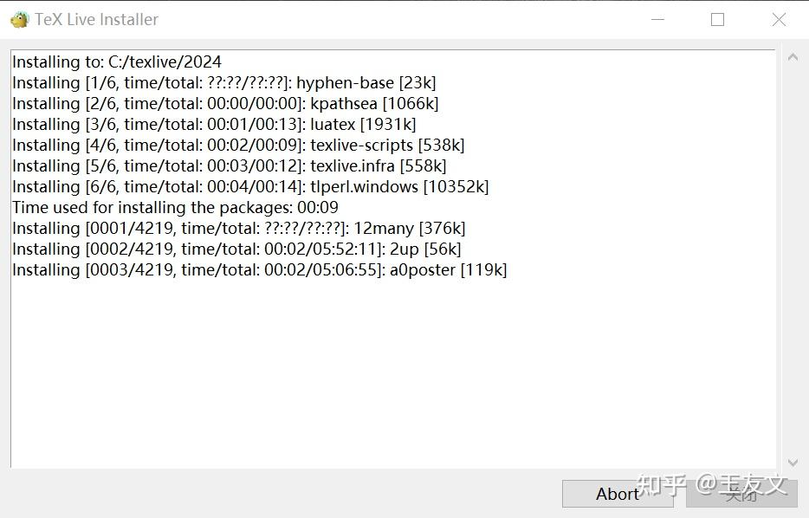Maximize the TeX Live Installer window
This screenshot has height=518, width=809.
tap(717, 19)
